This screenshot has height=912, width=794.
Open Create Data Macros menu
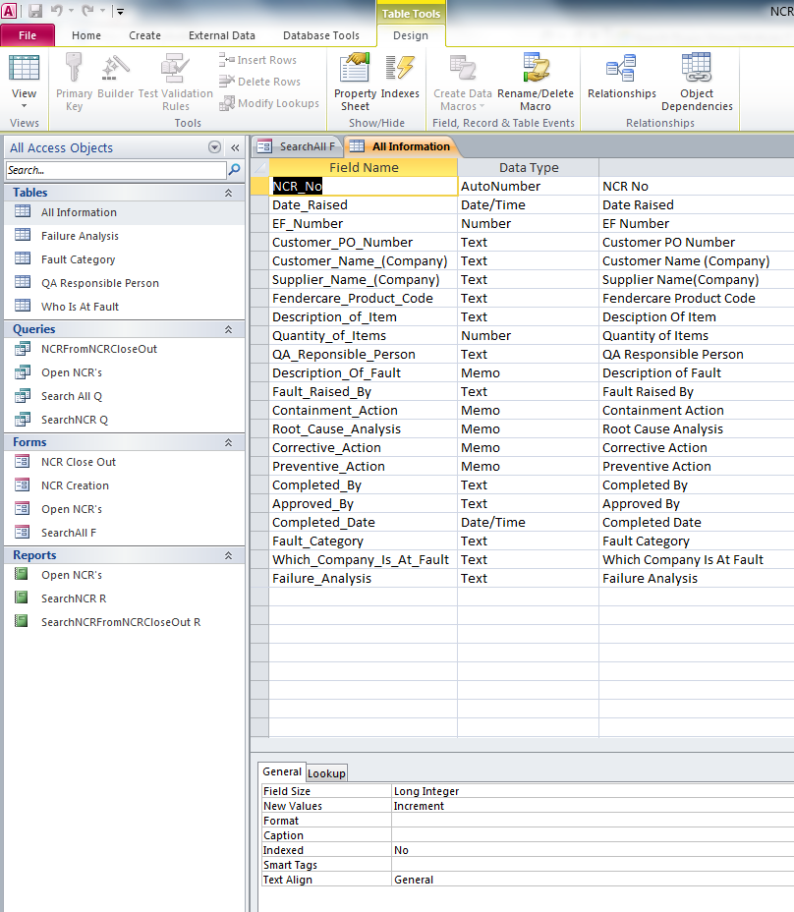pyautogui.click(x=463, y=82)
